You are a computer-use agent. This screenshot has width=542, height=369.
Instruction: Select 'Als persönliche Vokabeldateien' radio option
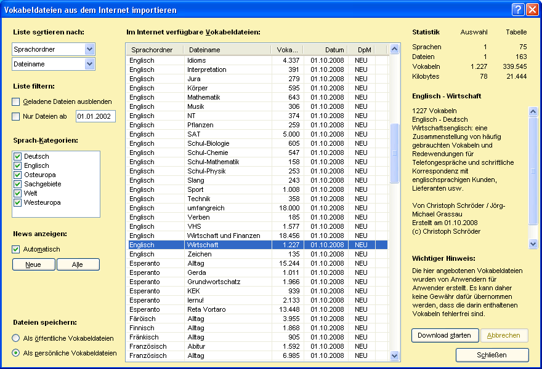pos(15,353)
